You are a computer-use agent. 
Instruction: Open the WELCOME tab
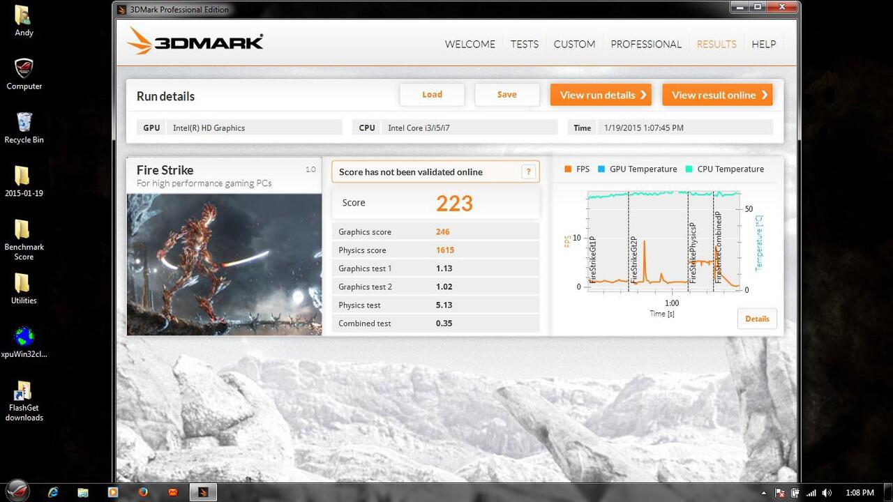pos(470,44)
